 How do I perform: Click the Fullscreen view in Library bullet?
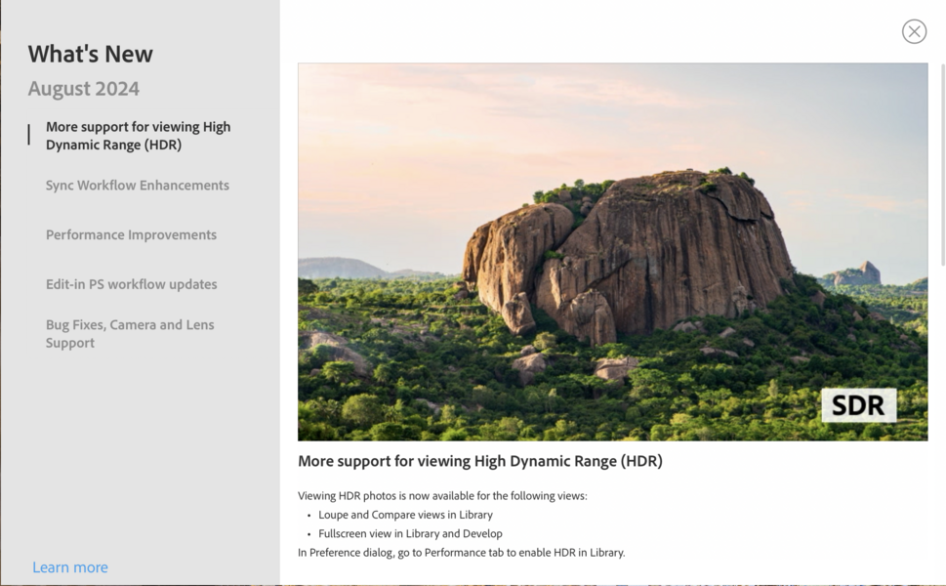410,534
